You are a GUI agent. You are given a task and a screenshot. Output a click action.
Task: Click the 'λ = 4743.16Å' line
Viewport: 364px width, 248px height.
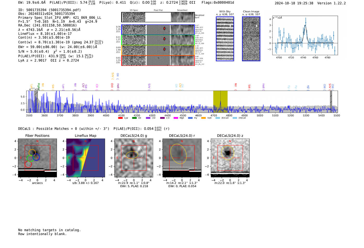tap(49, 30)
